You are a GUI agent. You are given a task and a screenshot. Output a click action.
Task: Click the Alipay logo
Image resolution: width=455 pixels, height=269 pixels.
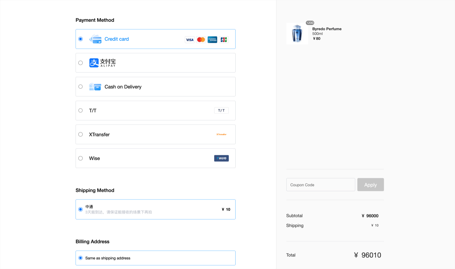pos(102,63)
